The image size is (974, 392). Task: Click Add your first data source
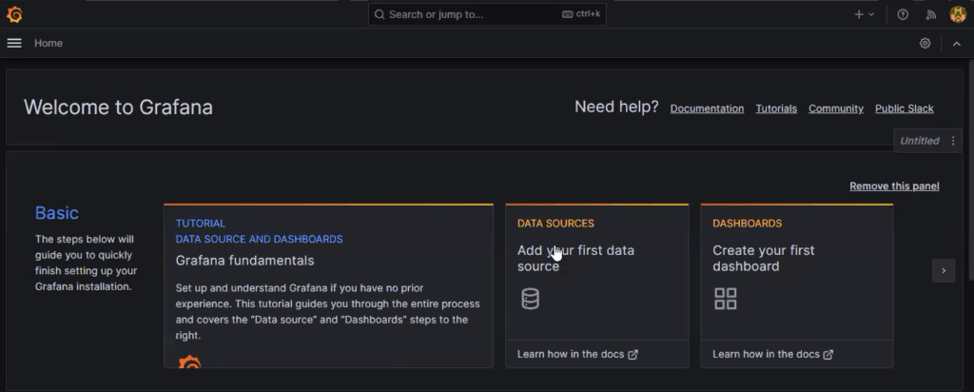coord(575,258)
